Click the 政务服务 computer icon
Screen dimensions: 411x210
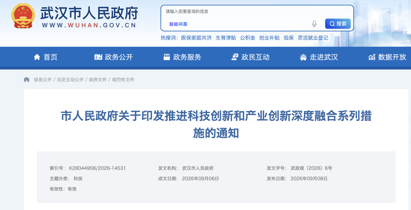point(167,57)
